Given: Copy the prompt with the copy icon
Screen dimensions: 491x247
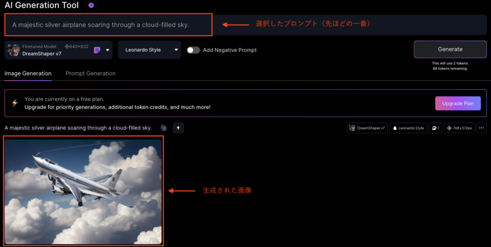Looking at the screenshot, I should [x=164, y=128].
